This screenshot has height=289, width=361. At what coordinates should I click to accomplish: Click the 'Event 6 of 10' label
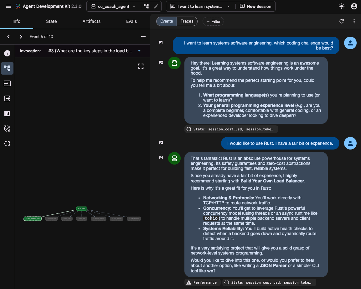pos(41,37)
